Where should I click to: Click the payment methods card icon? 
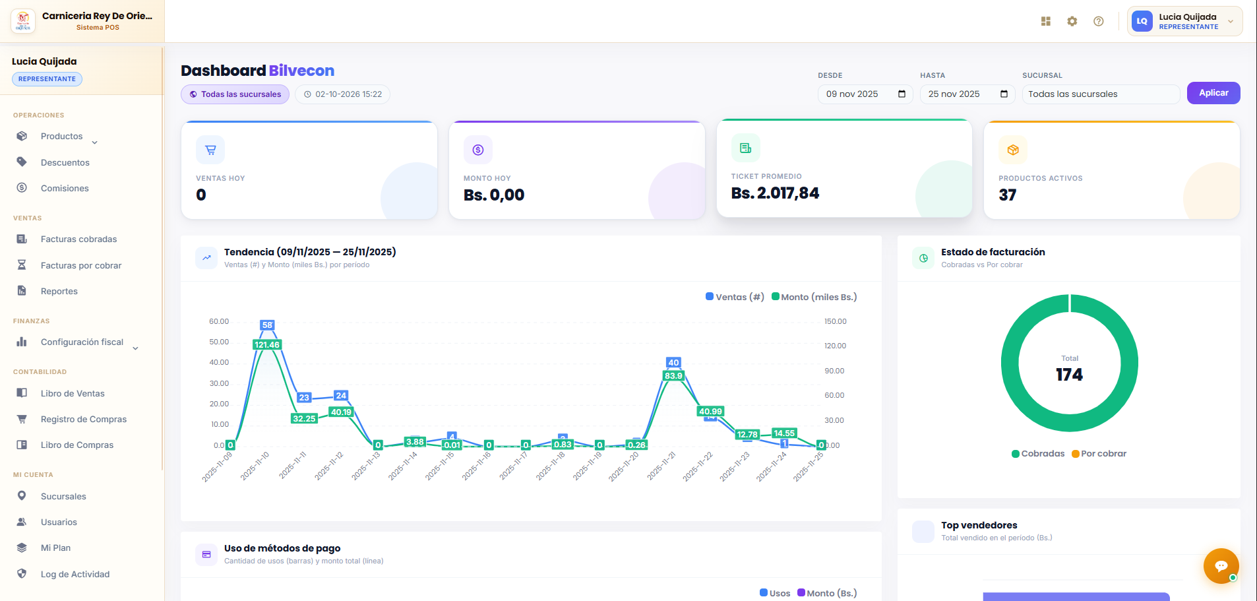[x=206, y=554]
